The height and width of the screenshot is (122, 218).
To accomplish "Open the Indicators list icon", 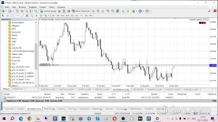I will coord(134,11).
